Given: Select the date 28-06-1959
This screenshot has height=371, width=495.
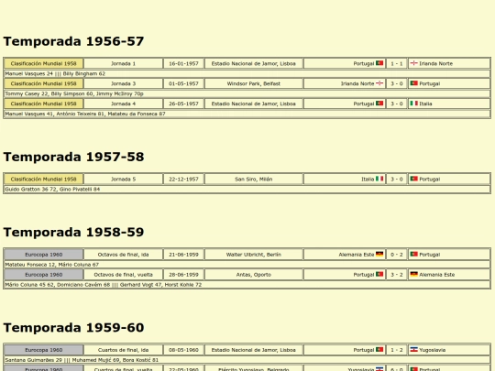Looking at the screenshot, I should click(x=183, y=275).
